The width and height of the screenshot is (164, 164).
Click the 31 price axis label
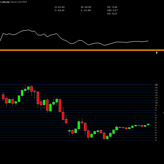pos(156,140)
